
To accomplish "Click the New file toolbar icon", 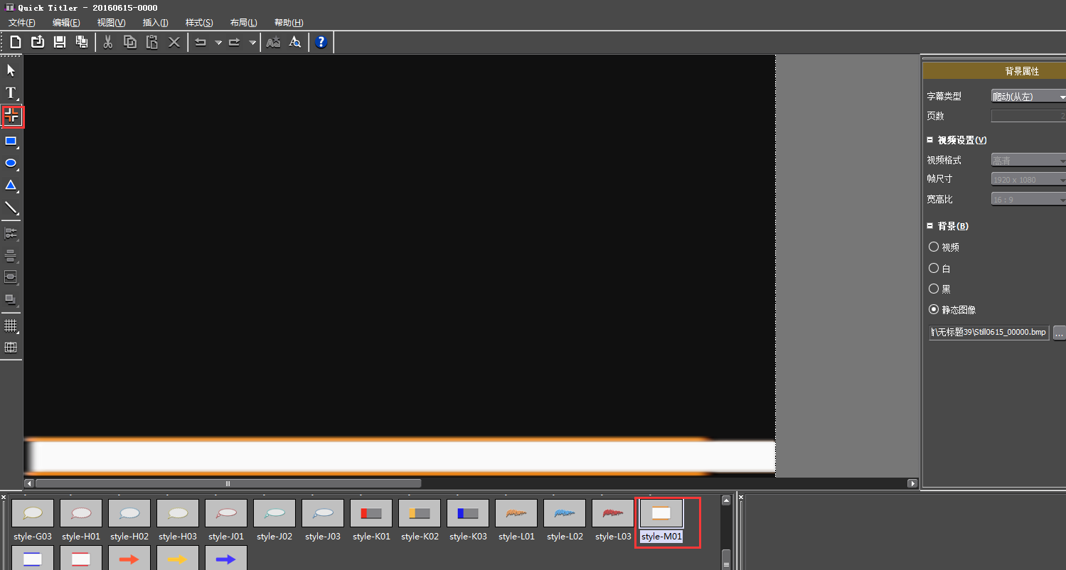I will [16, 42].
